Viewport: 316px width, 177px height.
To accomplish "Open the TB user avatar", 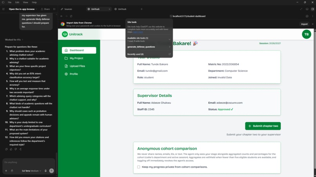I will click(x=306, y=34).
